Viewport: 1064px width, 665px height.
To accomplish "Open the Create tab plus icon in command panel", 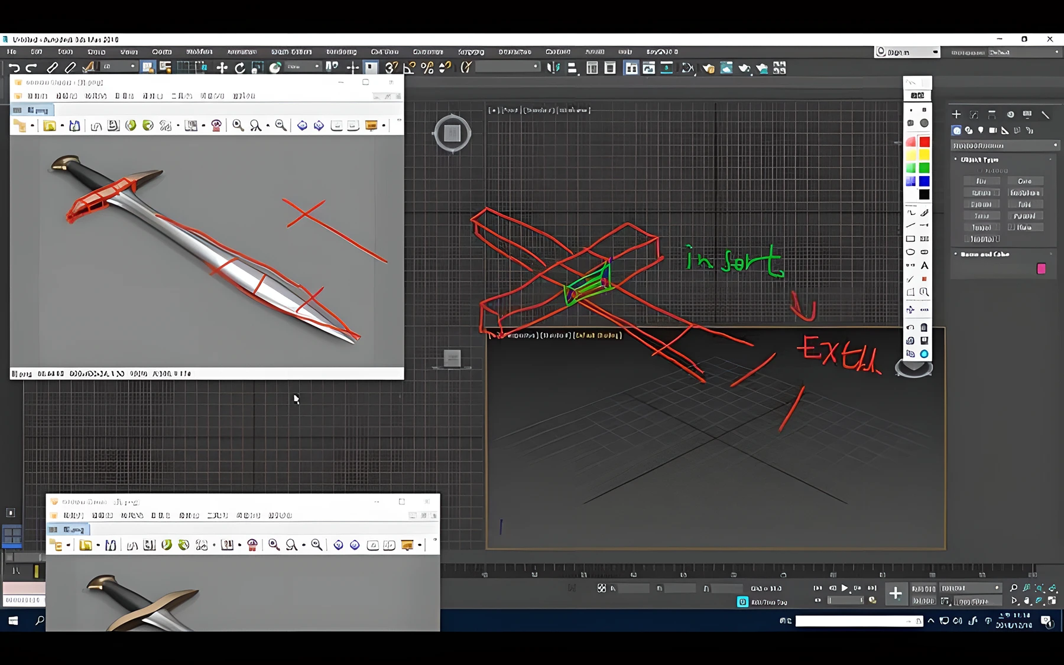I will coord(956,115).
